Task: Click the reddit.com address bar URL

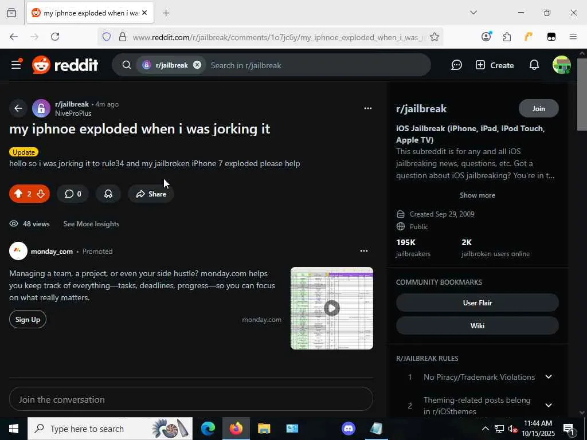Action: (x=277, y=37)
